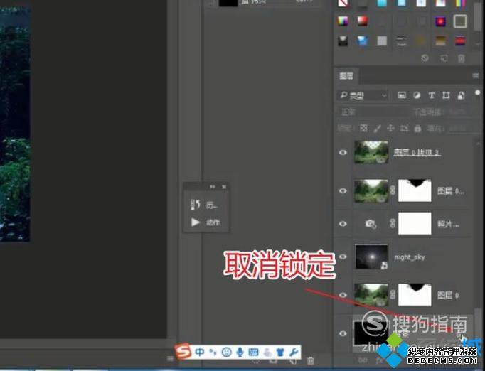
Task: Click night_sky layer thumbnail
Action: click(x=371, y=257)
